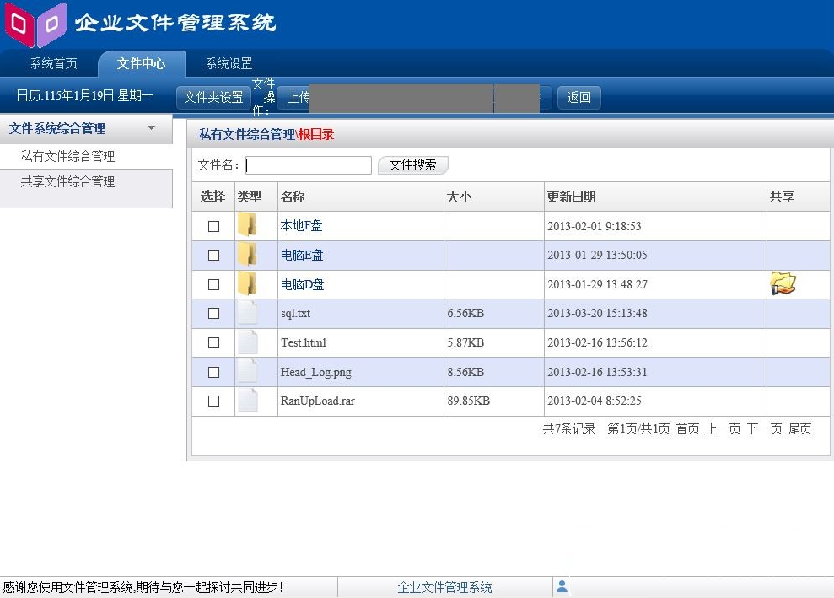Tick the checkbox for 电脑D盘
The image size is (834, 598).
(x=214, y=284)
